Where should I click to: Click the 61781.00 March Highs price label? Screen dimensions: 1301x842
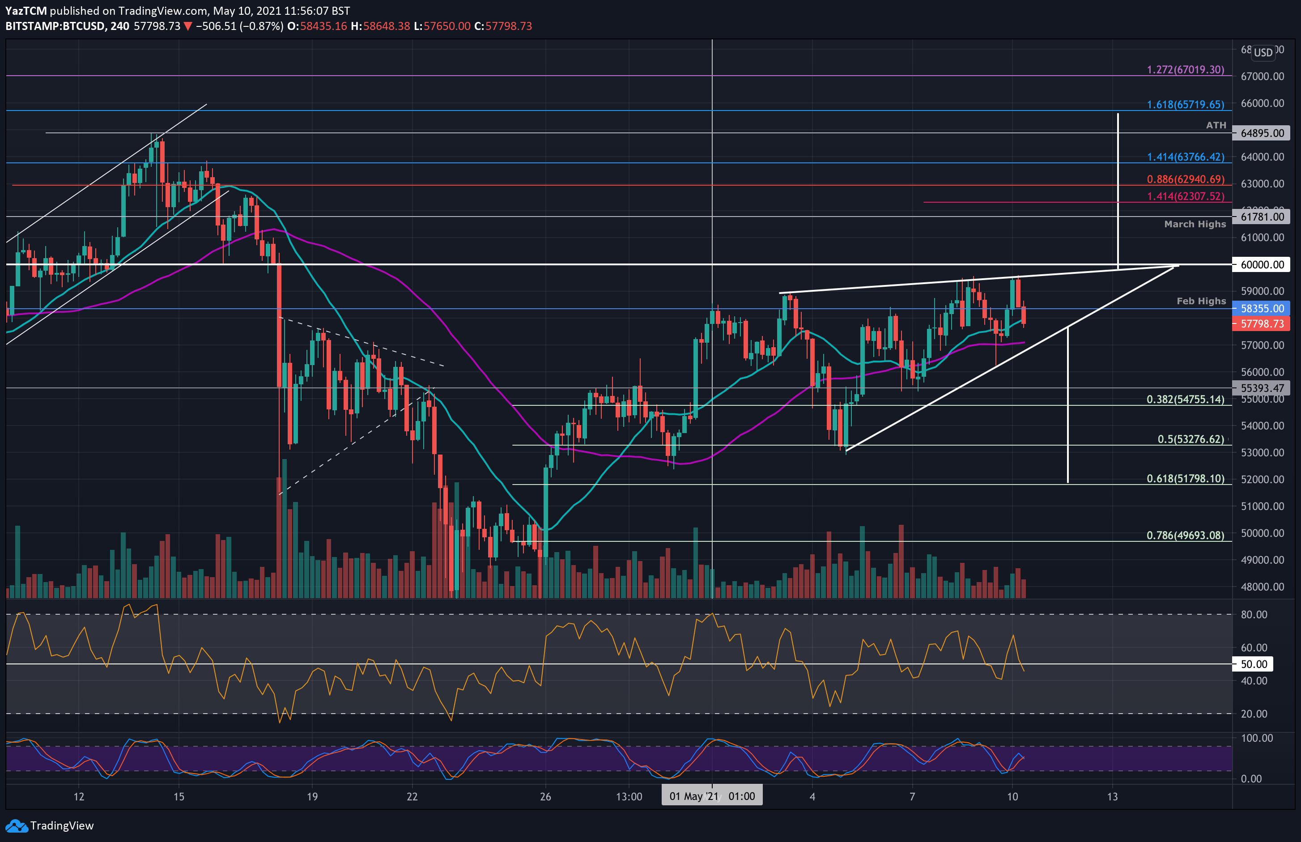1261,217
